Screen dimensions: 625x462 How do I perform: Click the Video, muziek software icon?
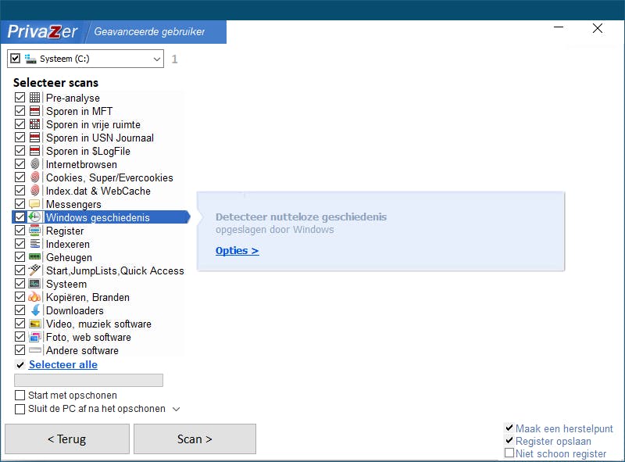coord(34,324)
